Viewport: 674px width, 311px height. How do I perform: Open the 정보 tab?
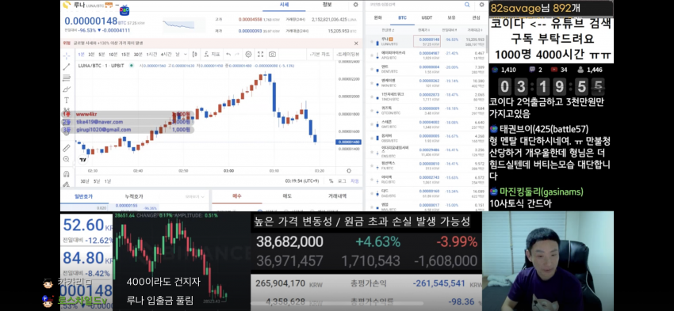tap(327, 5)
